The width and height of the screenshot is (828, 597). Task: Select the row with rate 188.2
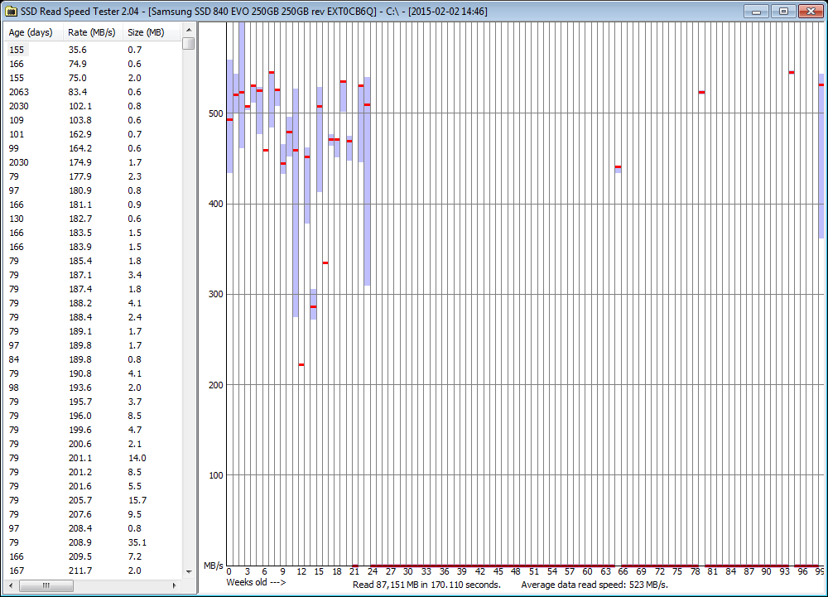click(93, 303)
